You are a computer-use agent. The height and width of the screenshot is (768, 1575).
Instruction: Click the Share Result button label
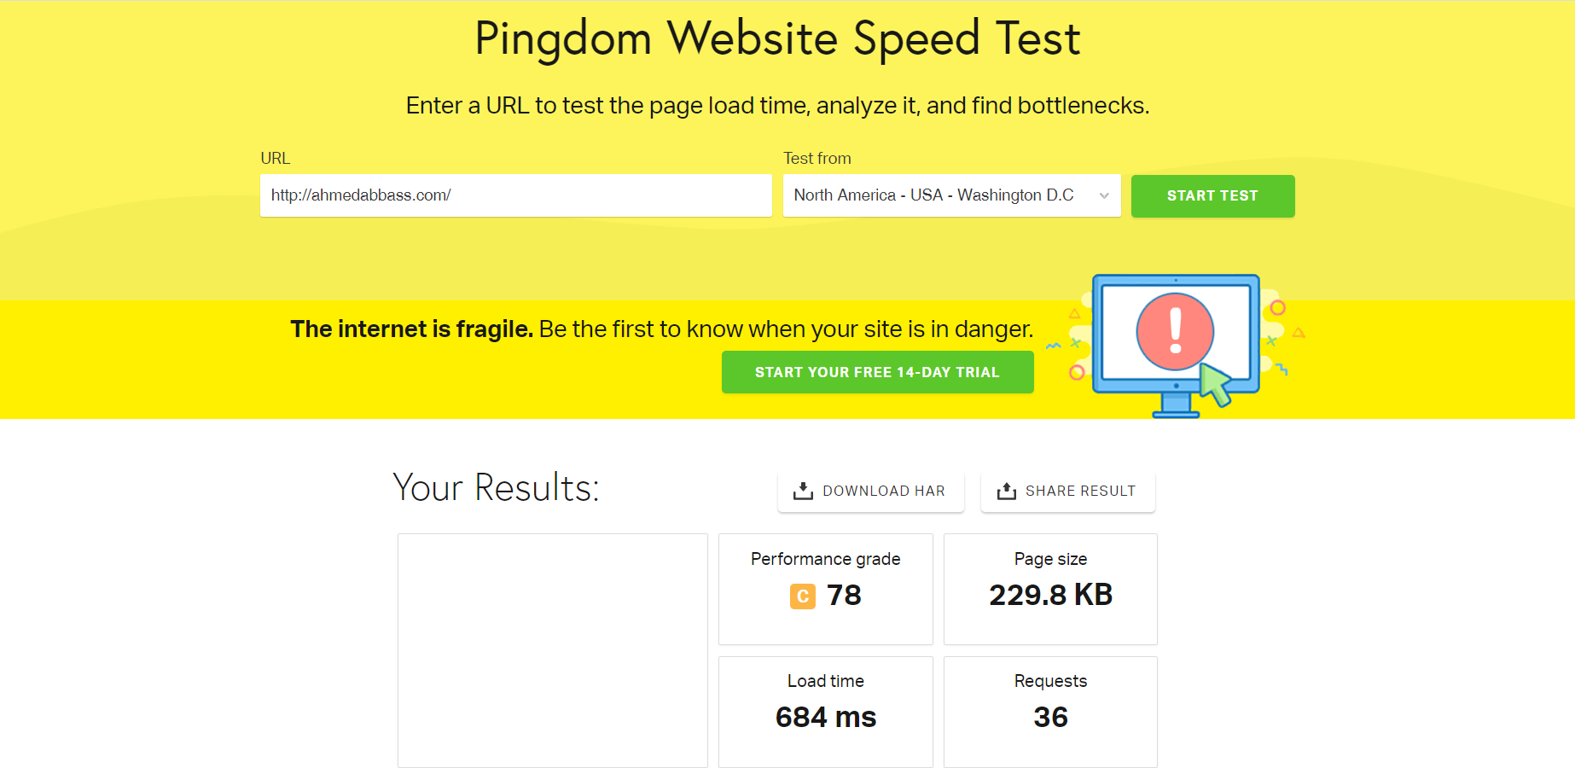(1080, 492)
